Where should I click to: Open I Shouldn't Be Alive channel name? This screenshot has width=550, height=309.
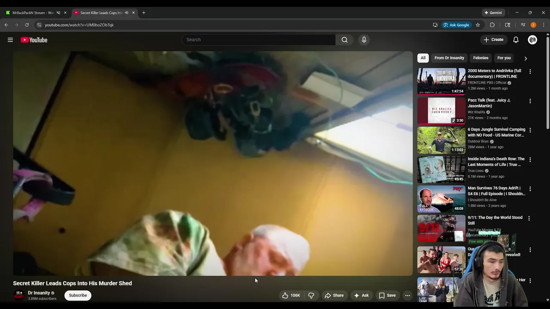tap(482, 200)
